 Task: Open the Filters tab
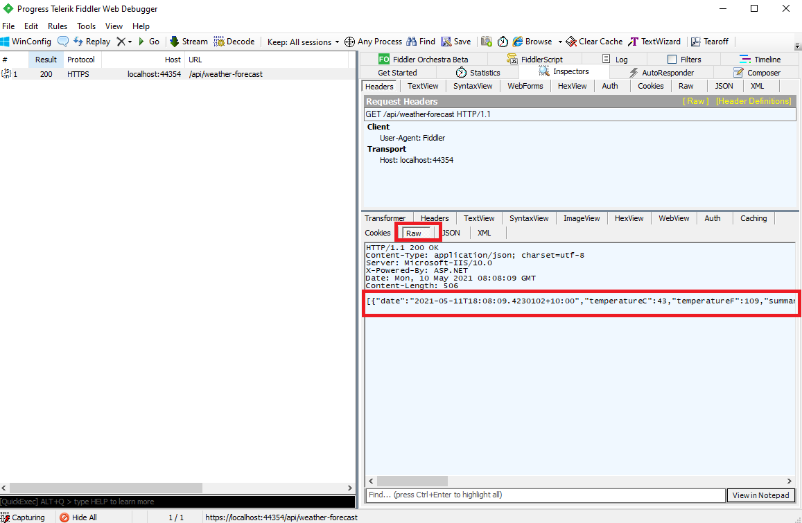point(684,60)
